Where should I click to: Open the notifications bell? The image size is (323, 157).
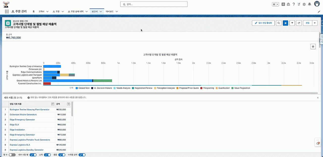(x=309, y=4)
